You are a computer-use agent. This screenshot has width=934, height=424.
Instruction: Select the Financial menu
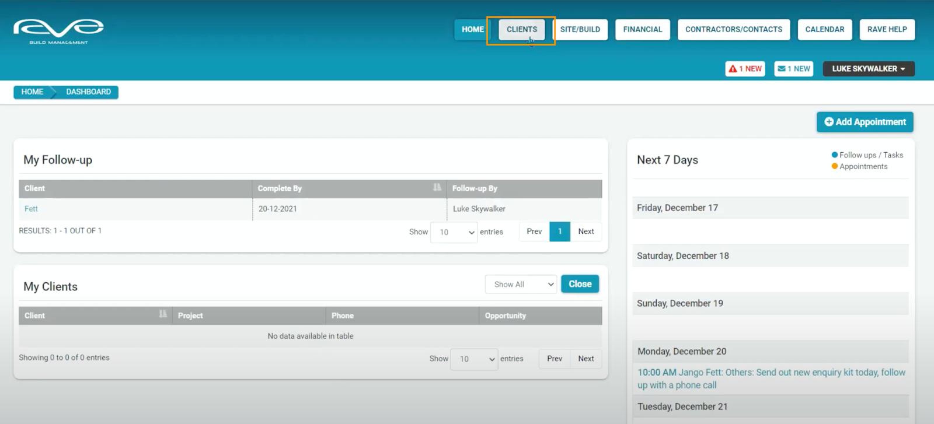pos(643,30)
